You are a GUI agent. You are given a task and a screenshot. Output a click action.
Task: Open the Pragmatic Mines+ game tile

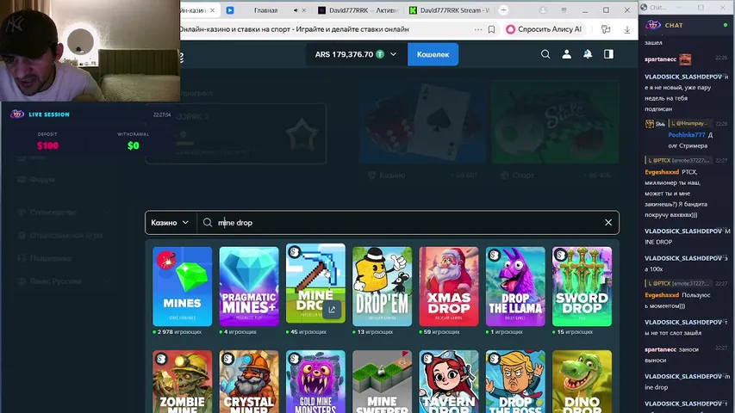[249, 287]
